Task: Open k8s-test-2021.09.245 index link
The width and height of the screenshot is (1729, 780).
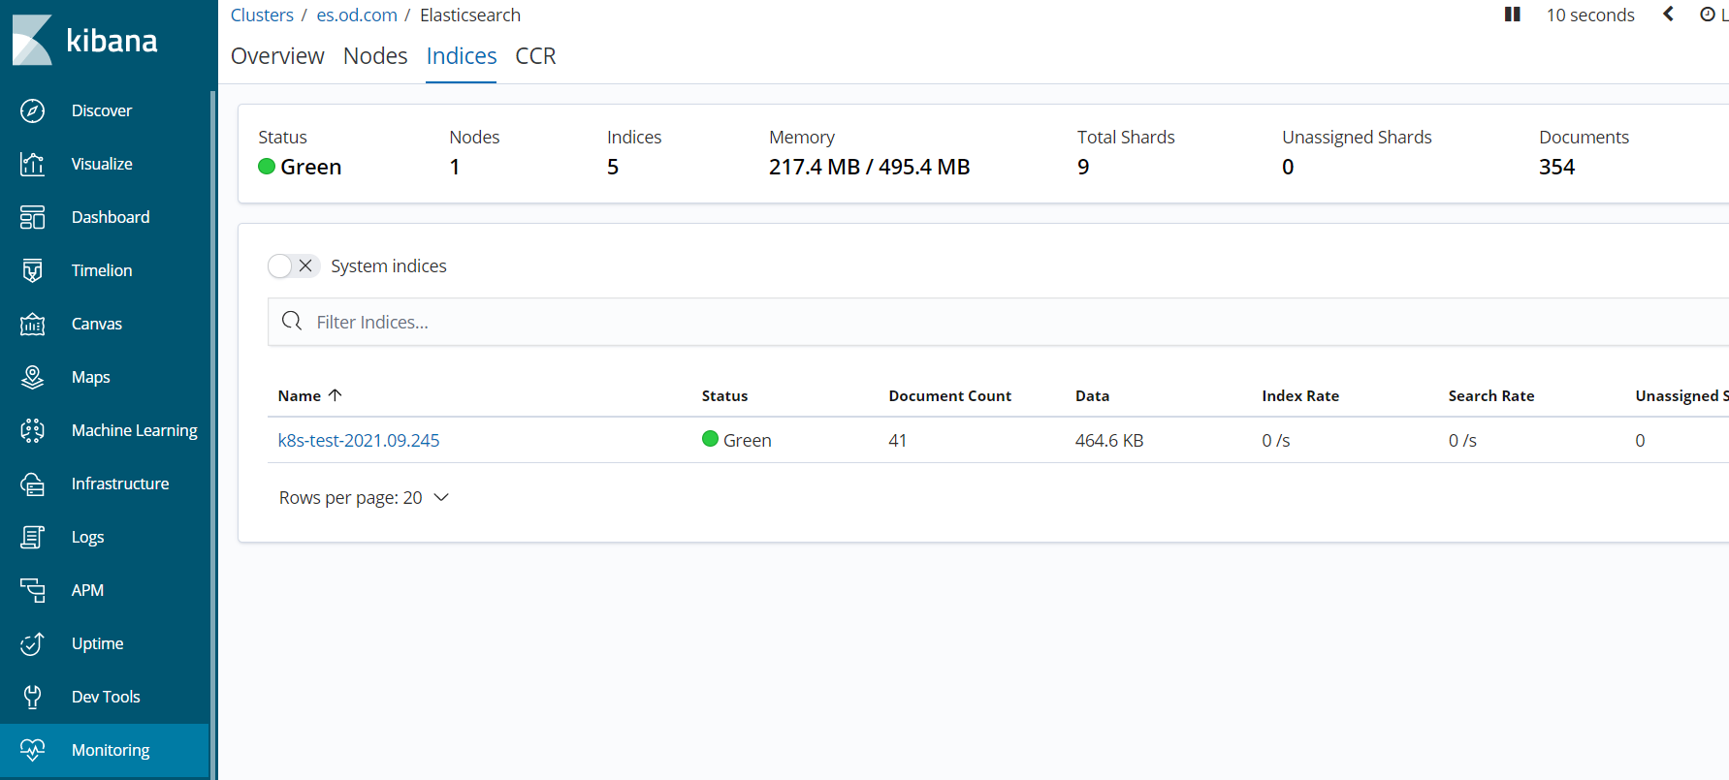Action: coord(359,440)
